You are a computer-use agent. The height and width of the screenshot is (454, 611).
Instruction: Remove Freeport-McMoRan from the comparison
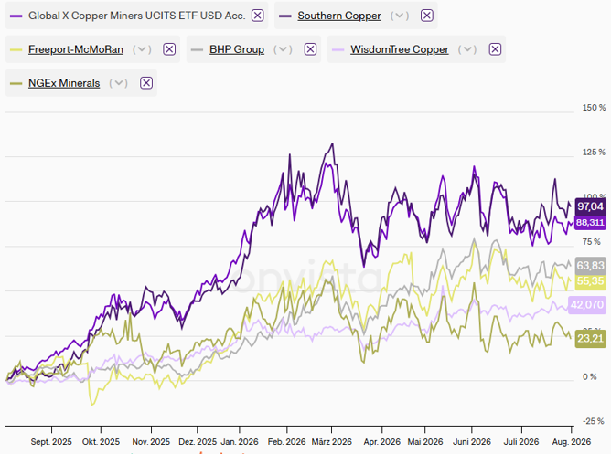169,49
